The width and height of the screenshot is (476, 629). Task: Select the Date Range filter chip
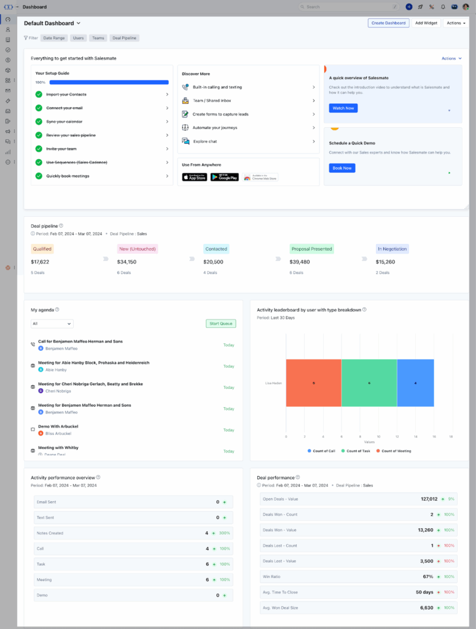(x=55, y=38)
